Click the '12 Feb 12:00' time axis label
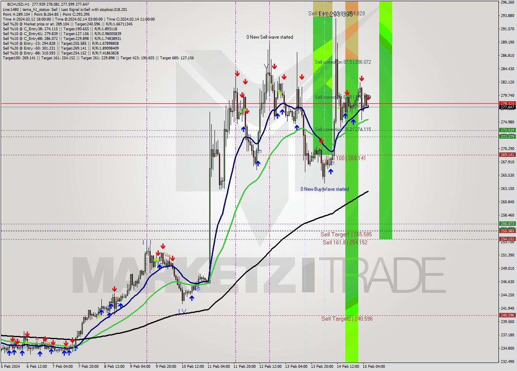Viewport: 517px width, 371px height. [270, 367]
